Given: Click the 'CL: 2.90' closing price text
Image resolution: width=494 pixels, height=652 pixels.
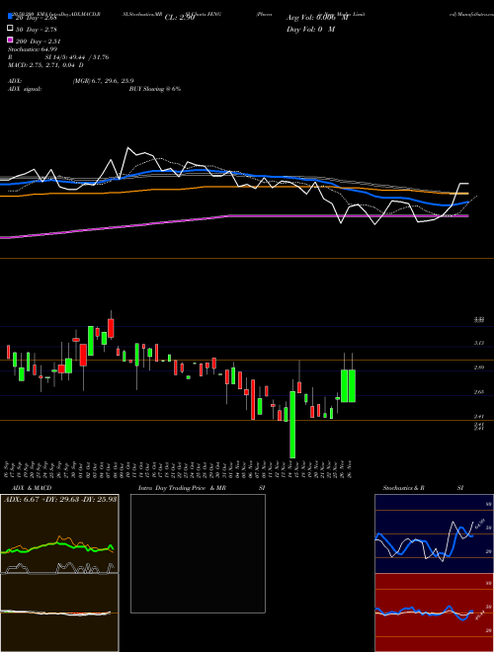Looking at the screenshot, I should 180,18.
